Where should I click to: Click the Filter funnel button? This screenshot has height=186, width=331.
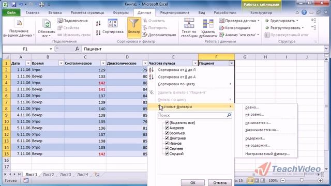coord(134,27)
